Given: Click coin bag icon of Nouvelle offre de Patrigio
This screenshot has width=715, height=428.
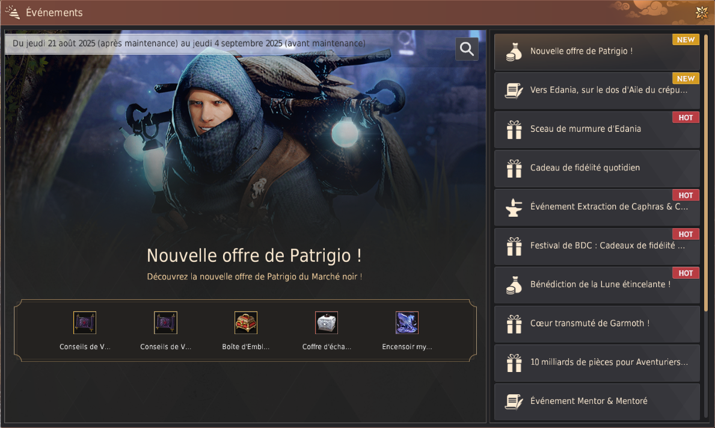Looking at the screenshot, I should click(514, 52).
